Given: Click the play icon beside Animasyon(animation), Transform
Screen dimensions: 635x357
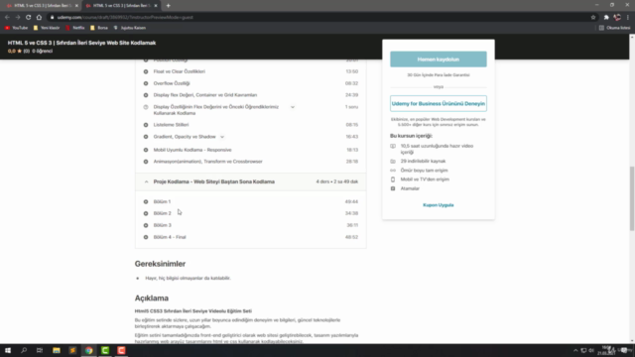Looking at the screenshot, I should 146,162.
